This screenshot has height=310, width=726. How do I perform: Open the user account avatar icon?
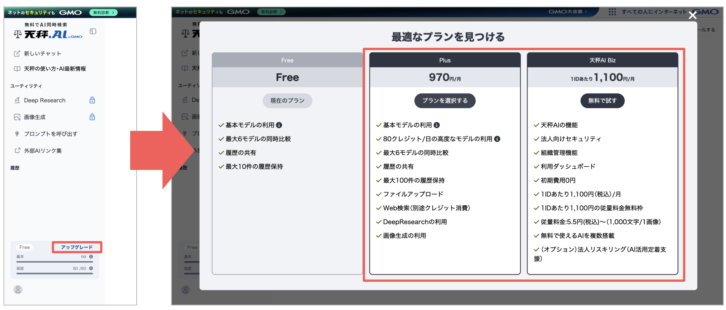18,289
